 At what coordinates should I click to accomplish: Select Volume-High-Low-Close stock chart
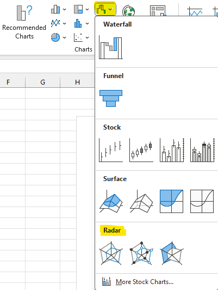point(172,150)
